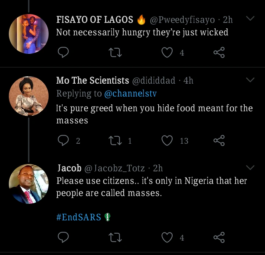Image resolution: width=265 pixels, height=255 pixels.
Task: Reply to Jacob's tweet
Action: [x=63, y=237]
